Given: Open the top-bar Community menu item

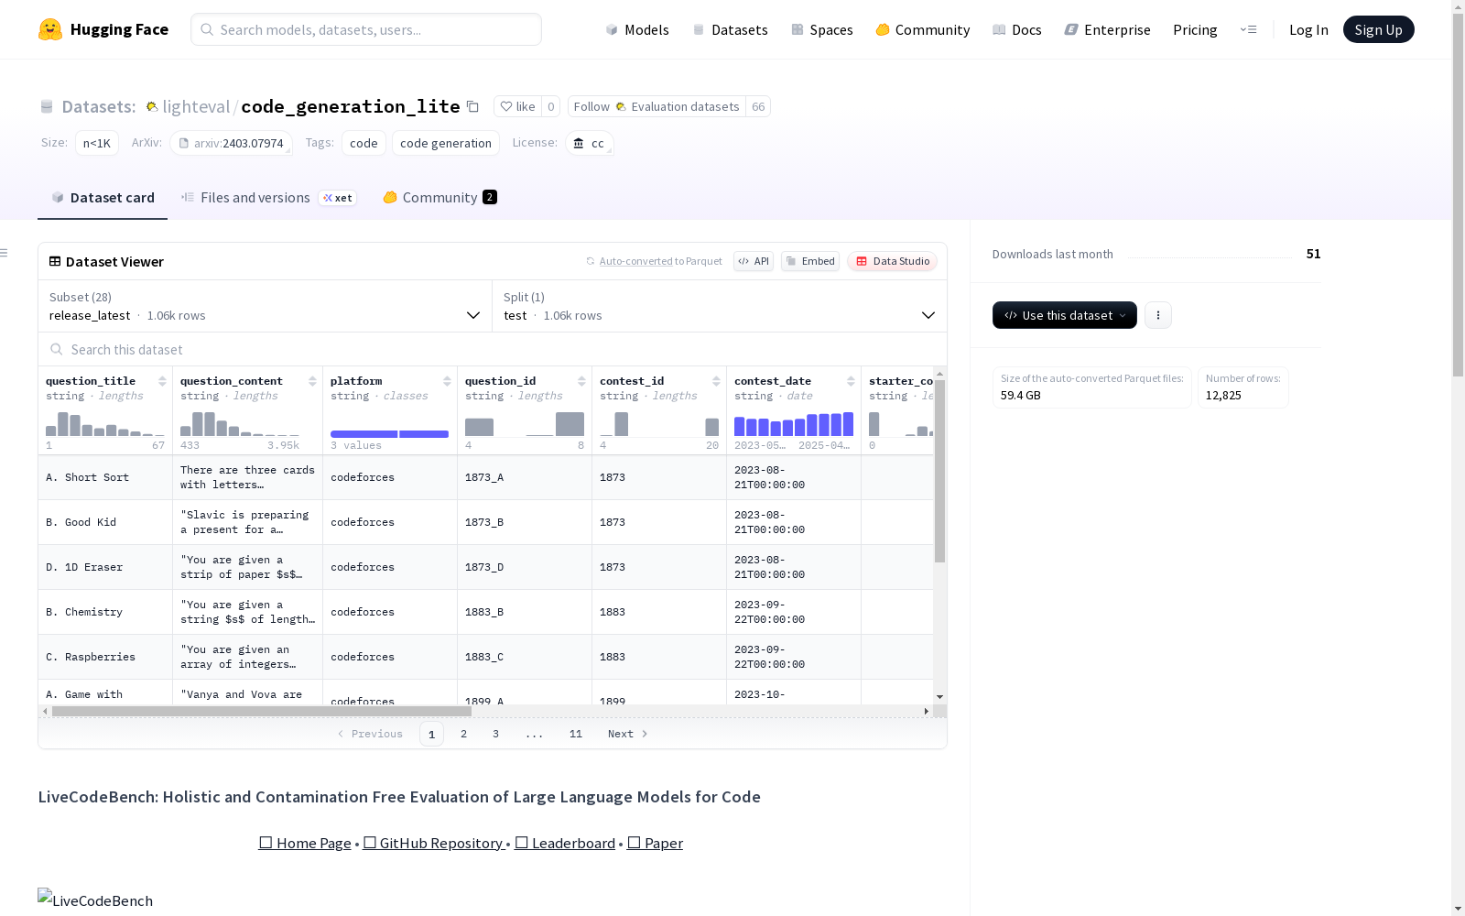Looking at the screenshot, I should [x=923, y=29].
